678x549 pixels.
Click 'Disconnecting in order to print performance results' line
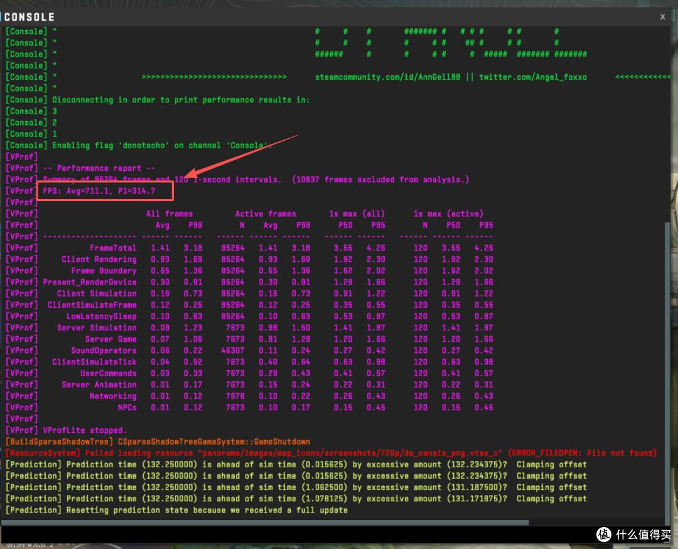[181, 100]
